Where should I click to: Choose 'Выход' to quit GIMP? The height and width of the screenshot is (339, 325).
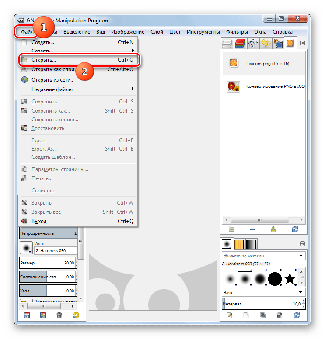(77, 221)
